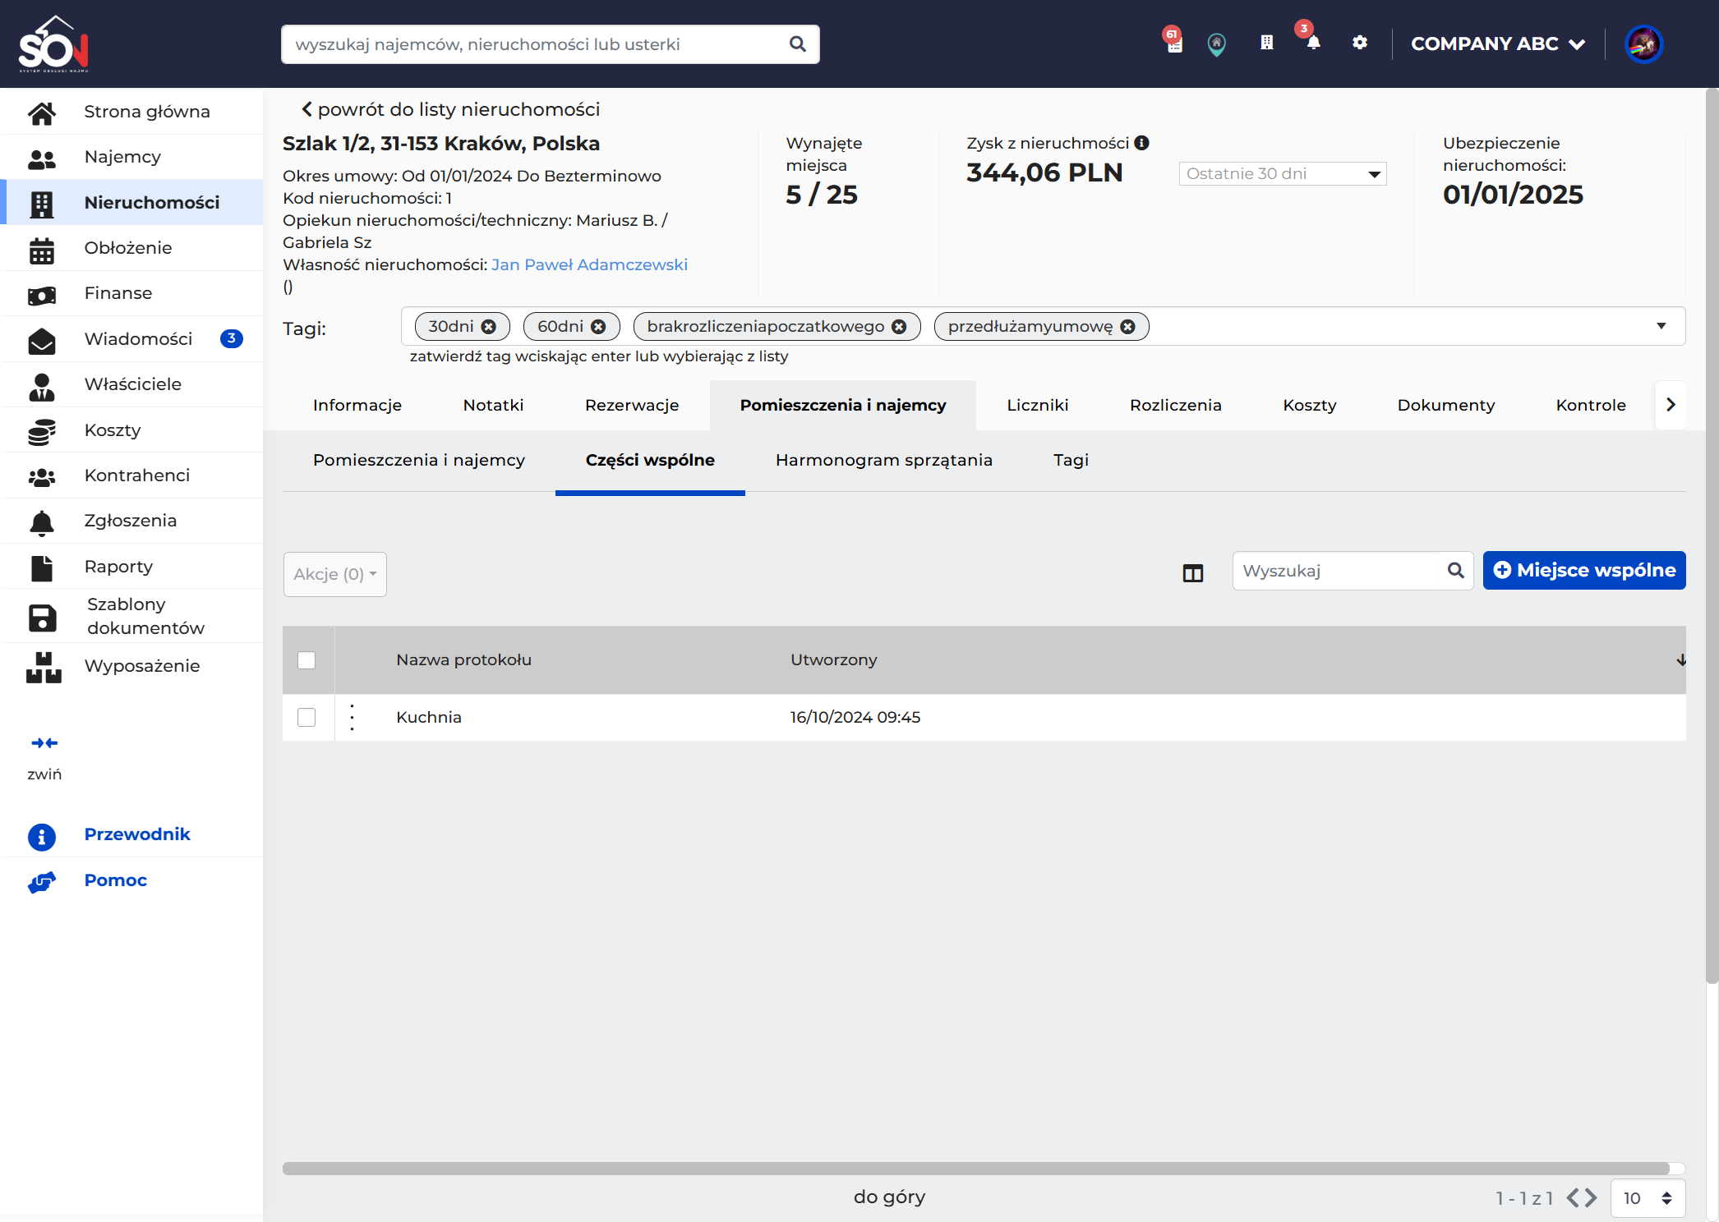
Task: Click the Wyposażenie boxes icon
Action: point(44,667)
